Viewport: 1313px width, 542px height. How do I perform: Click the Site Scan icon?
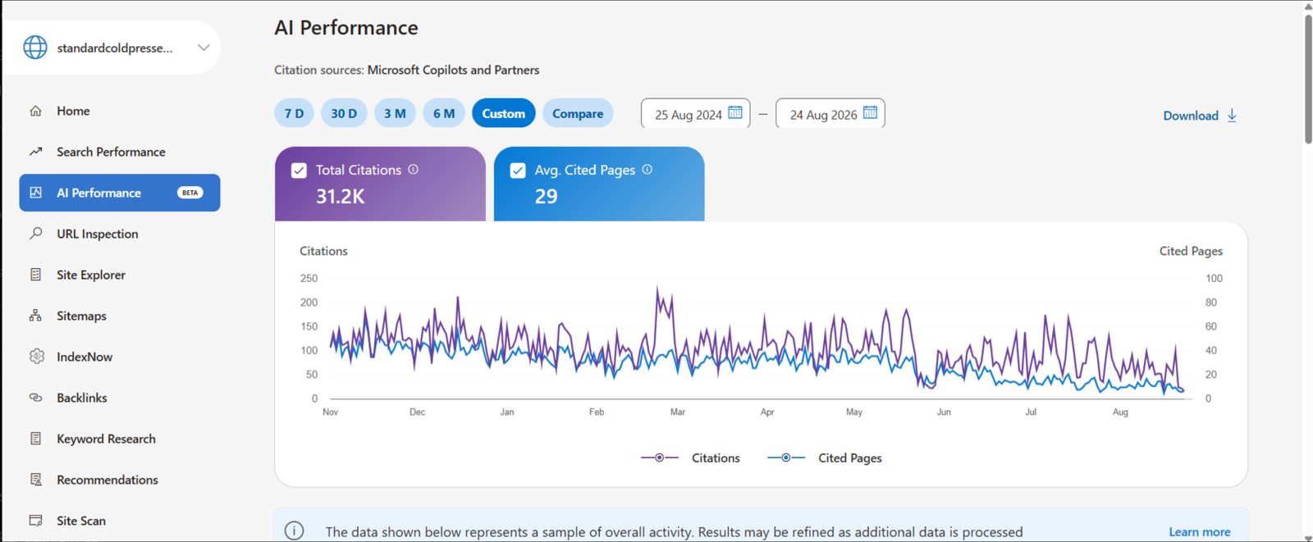pos(35,521)
